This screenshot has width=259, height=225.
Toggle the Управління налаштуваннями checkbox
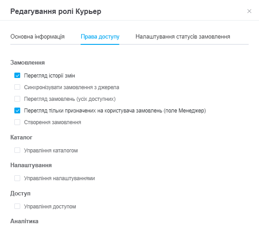[x=18, y=178]
